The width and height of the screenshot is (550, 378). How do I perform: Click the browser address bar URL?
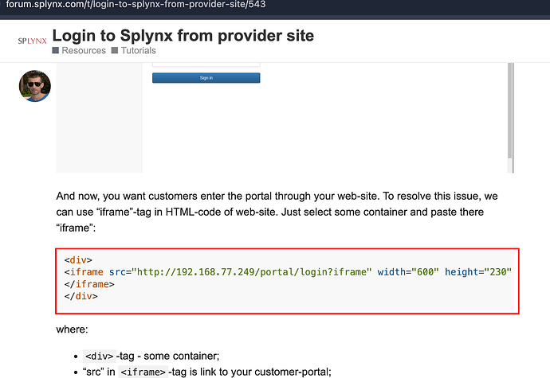coord(136,5)
